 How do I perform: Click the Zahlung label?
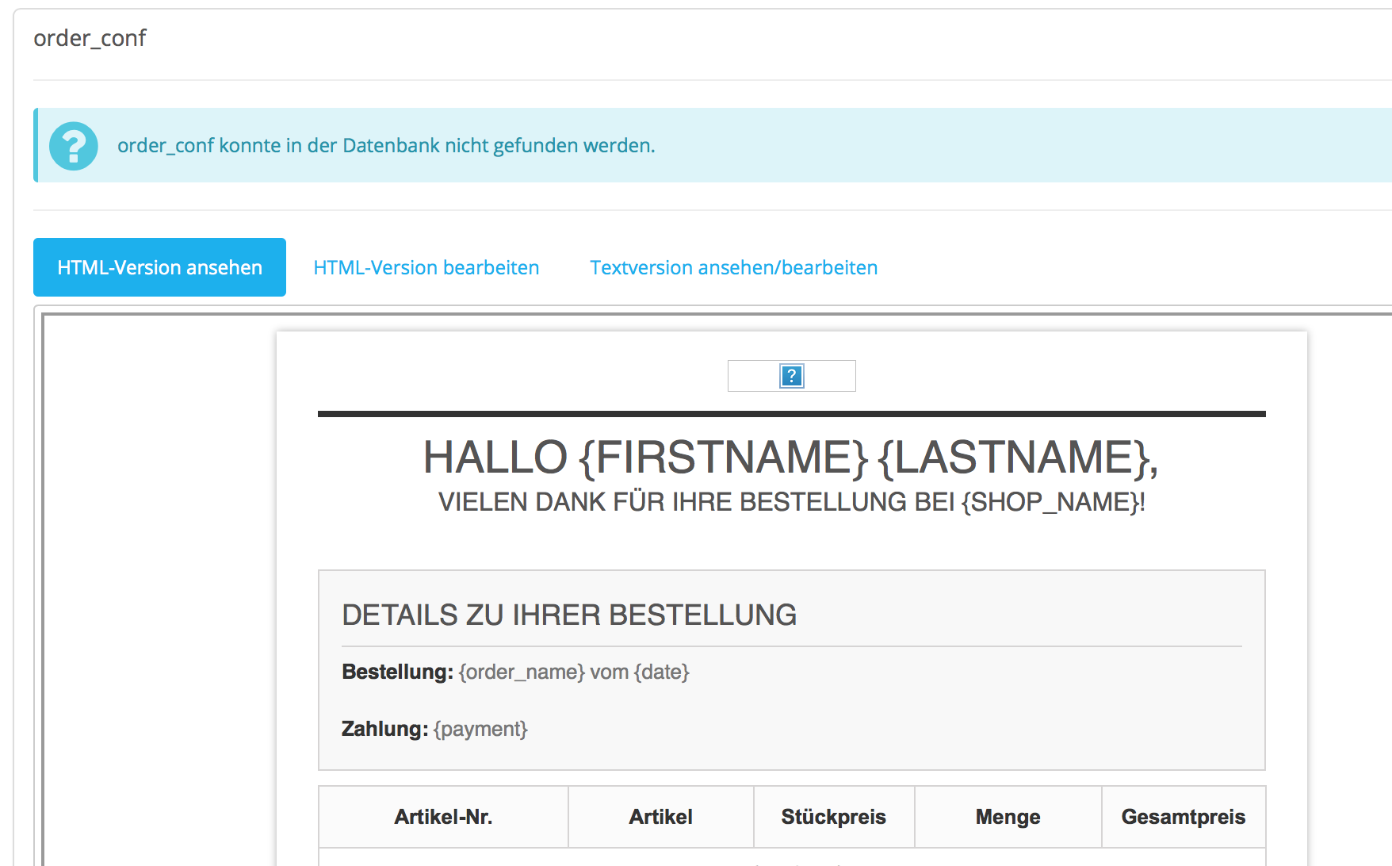(384, 729)
